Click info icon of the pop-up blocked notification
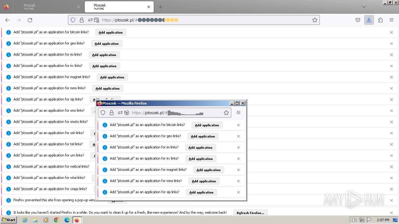The width and height of the screenshot is (399, 224). (x=8, y=200)
